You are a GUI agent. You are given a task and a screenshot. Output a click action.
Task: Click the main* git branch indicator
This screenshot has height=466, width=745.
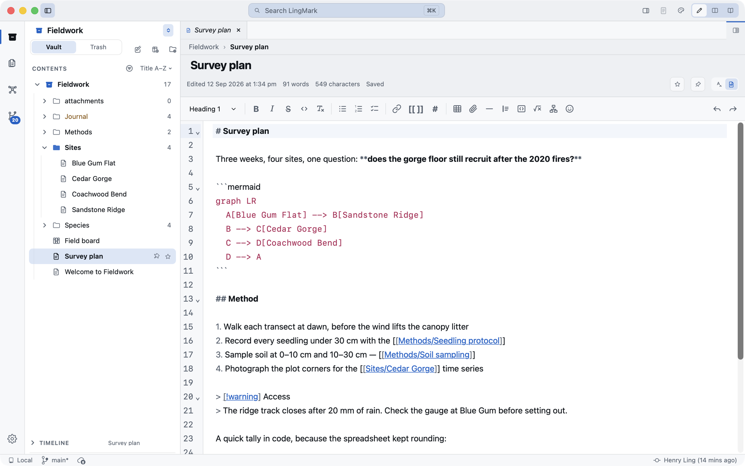point(55,460)
